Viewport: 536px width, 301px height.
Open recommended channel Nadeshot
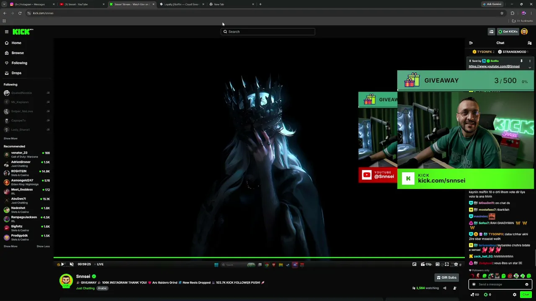click(x=27, y=210)
